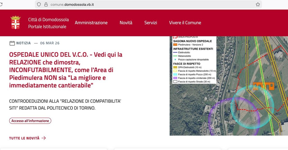288x150 pixels.
Task: Click the arrow next to TUTTE LE NOVITÀ
Action: [x=44, y=138]
